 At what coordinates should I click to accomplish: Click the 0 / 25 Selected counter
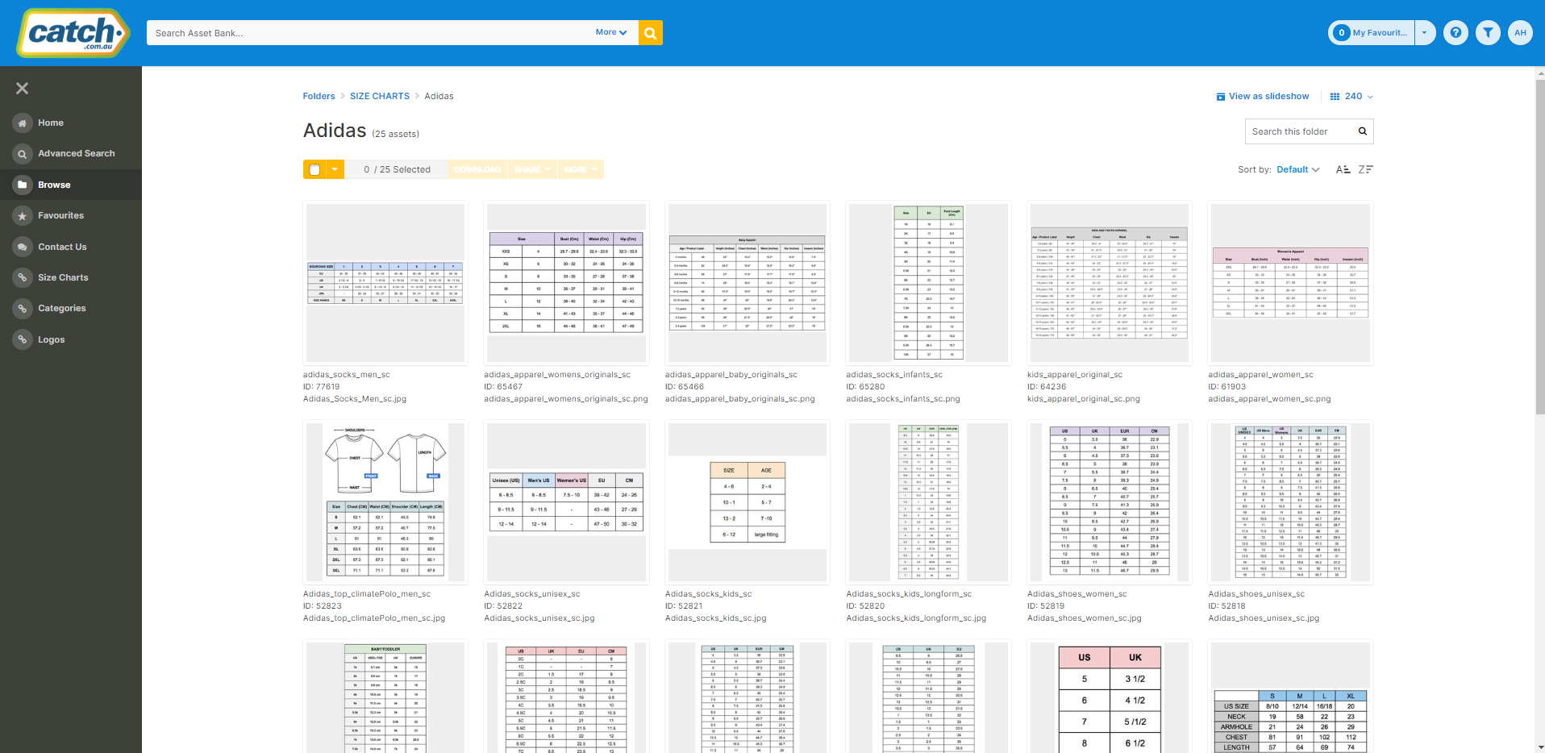[397, 169]
